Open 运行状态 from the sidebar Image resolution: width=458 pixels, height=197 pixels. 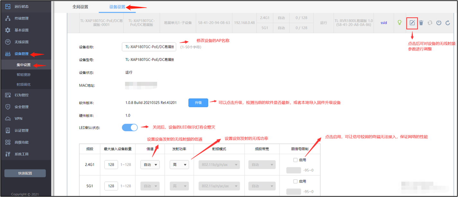pyautogui.click(x=22, y=6)
